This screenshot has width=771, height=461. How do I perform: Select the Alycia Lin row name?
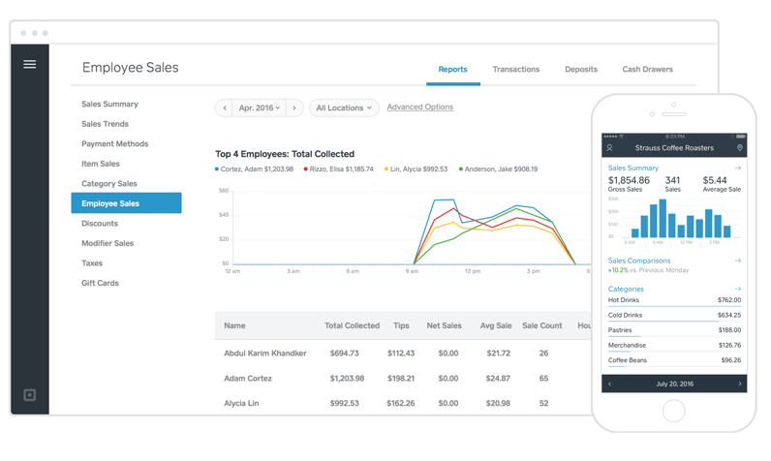tap(241, 404)
